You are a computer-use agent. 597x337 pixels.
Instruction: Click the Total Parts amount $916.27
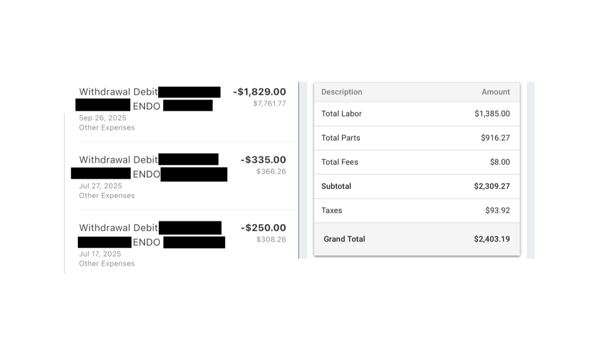pos(495,138)
